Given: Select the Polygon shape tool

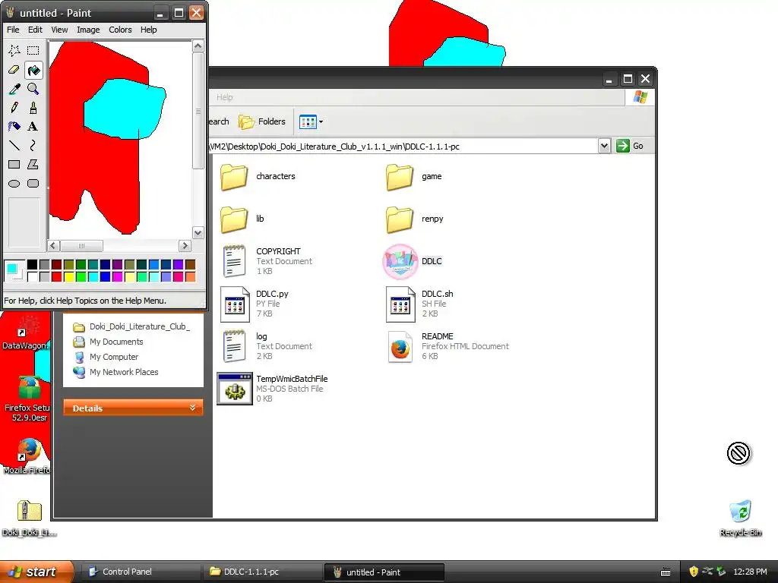Looking at the screenshot, I should pos(33,164).
